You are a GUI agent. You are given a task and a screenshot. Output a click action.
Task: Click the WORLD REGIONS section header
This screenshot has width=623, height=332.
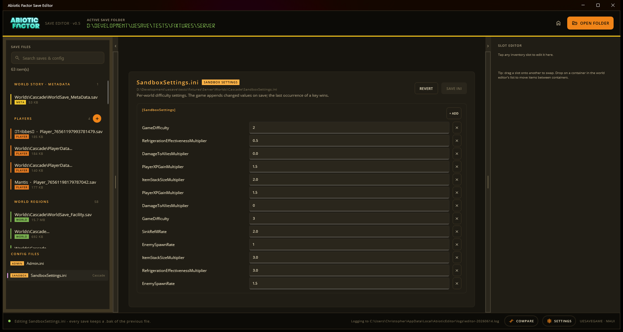click(x=31, y=202)
